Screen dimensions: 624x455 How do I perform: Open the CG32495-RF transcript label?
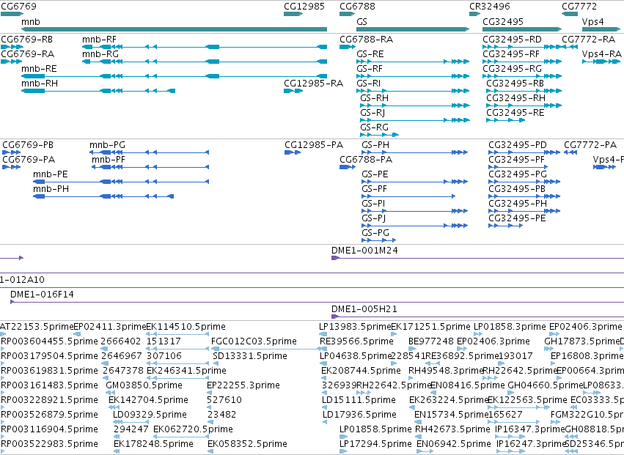coord(511,53)
